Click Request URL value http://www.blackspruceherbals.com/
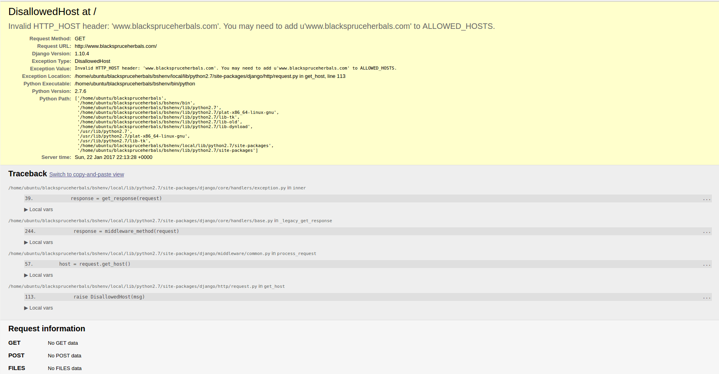 [115, 46]
